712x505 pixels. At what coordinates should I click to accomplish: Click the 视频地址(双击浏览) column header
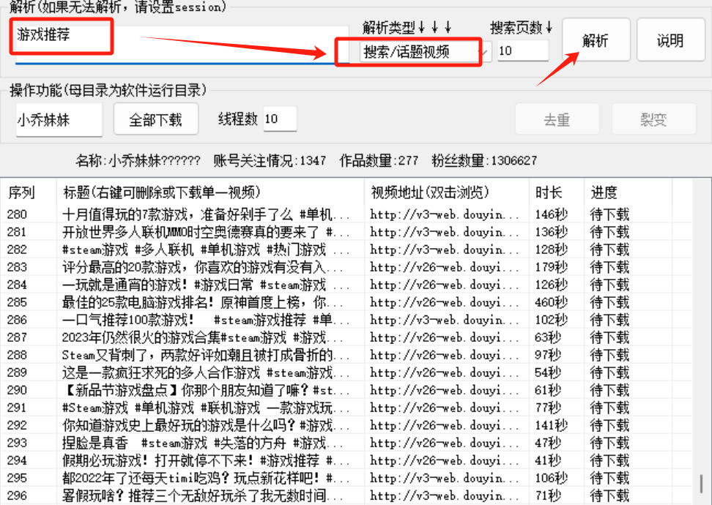click(x=447, y=192)
